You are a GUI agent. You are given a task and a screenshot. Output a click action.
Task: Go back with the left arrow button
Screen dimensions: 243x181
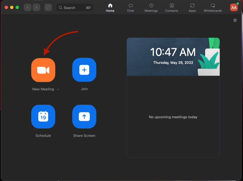coord(28,7)
